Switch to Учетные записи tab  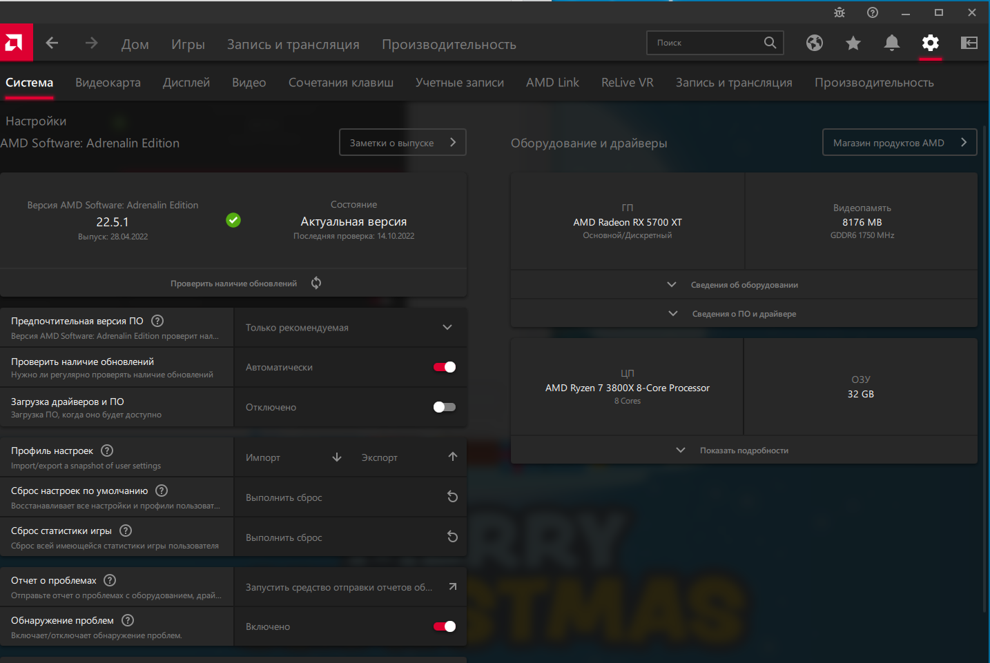460,82
